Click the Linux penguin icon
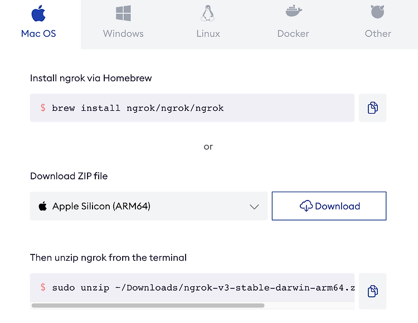418x323 pixels. coord(208,13)
